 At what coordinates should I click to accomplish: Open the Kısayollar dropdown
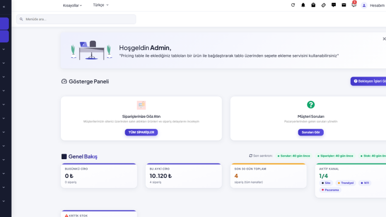[72, 6]
